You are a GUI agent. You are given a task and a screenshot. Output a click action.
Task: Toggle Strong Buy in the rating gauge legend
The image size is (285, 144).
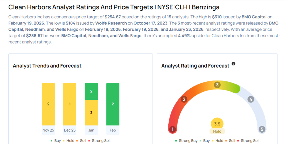pyautogui.click(x=186, y=141)
